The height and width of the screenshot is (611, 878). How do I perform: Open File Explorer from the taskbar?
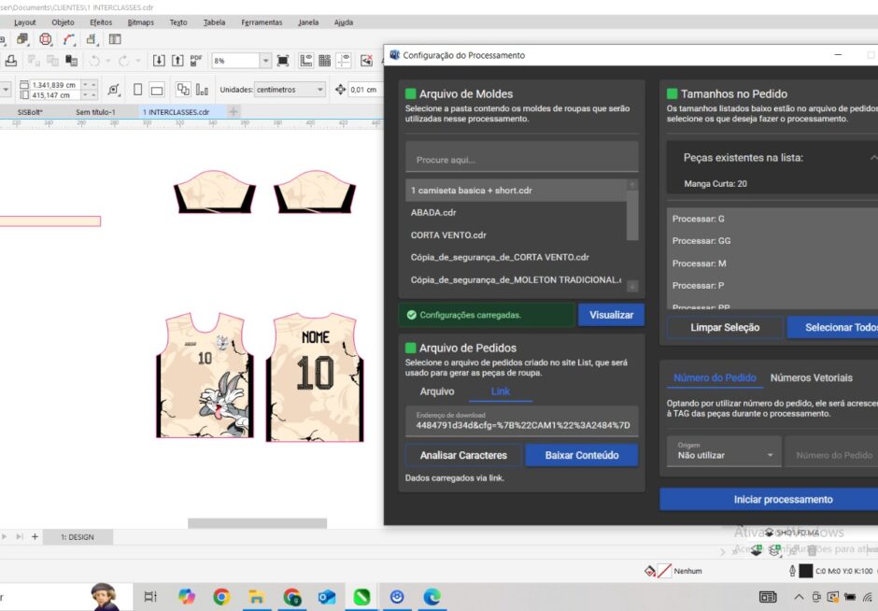tap(257, 597)
